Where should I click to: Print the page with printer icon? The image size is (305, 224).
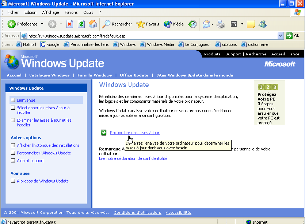coord(221,24)
